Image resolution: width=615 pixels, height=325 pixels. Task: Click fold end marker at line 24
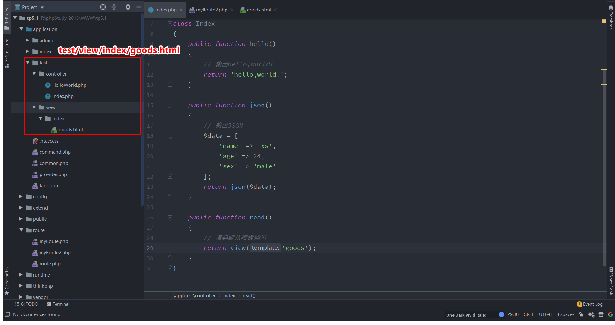point(170,197)
